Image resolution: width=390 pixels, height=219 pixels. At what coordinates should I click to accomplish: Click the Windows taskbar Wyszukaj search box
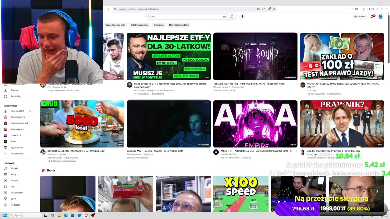point(25,215)
